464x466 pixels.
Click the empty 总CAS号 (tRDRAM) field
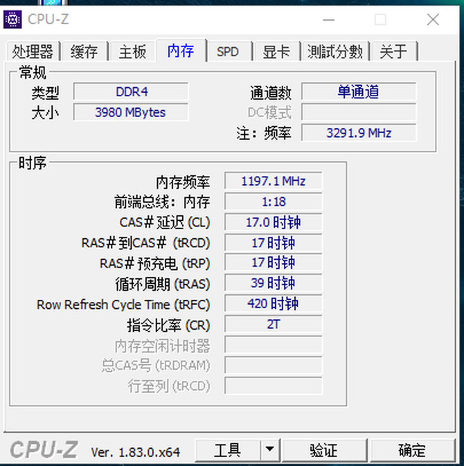[274, 365]
